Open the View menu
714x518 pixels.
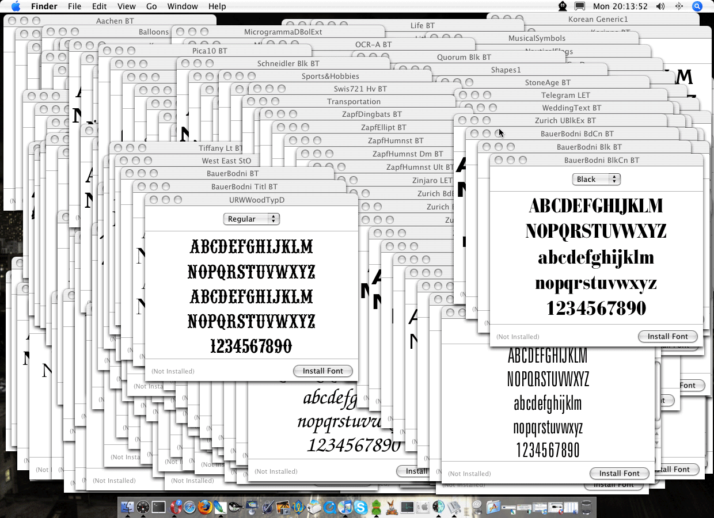127,6
